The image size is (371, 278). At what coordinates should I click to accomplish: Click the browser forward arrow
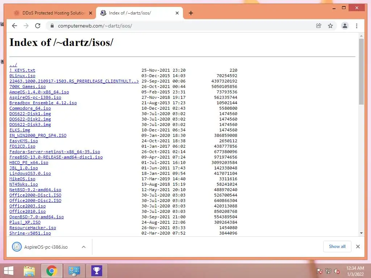(x=26, y=26)
